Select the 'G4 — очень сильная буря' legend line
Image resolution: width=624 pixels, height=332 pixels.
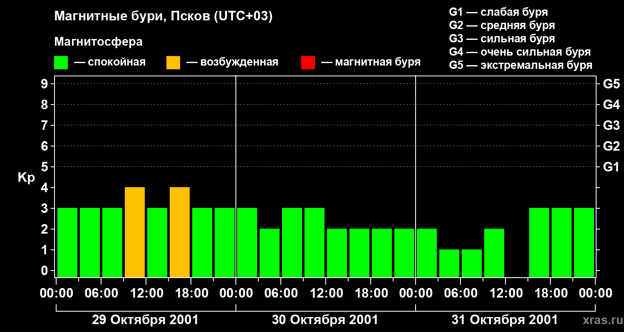click(x=520, y=52)
